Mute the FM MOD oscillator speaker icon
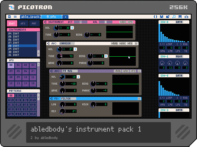This screenshot has height=147, width=197. point(52,71)
